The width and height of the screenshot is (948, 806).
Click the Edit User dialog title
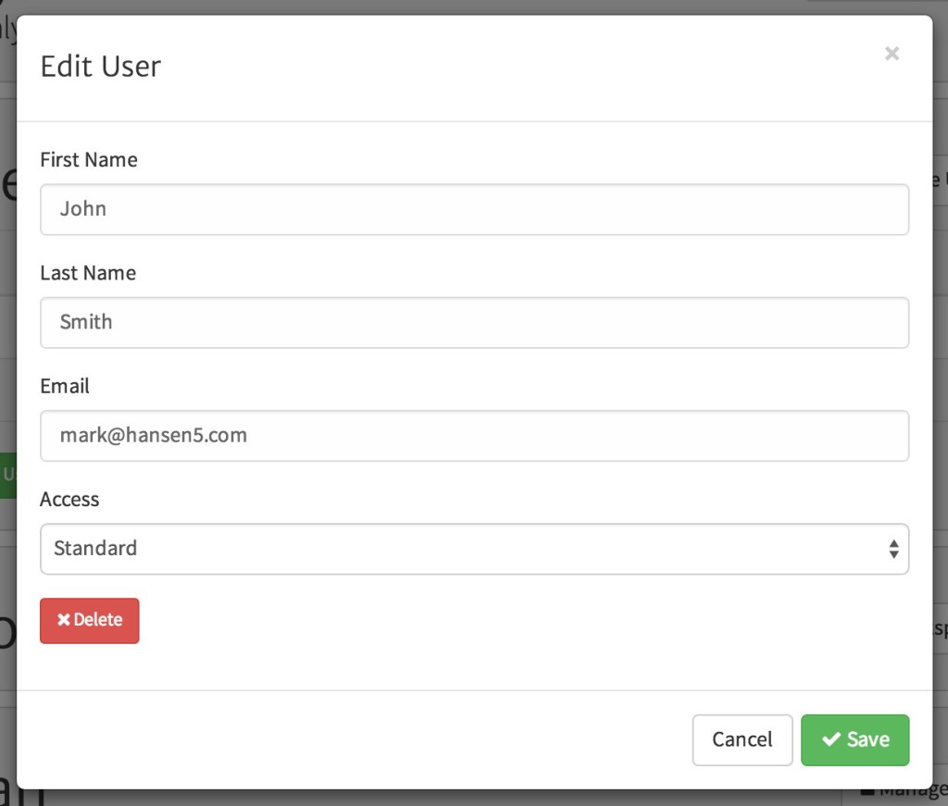(x=100, y=66)
